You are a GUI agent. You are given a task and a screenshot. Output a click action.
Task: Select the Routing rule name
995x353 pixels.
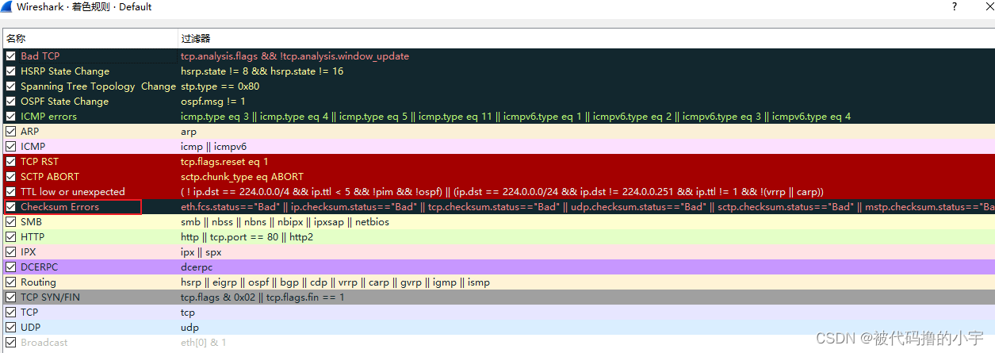pos(38,282)
